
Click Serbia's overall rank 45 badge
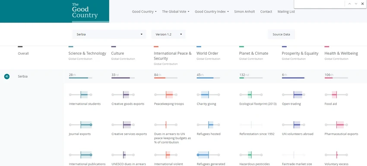tap(7, 76)
